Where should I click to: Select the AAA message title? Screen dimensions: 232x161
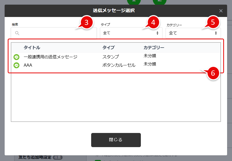pyautogui.click(x=28, y=65)
